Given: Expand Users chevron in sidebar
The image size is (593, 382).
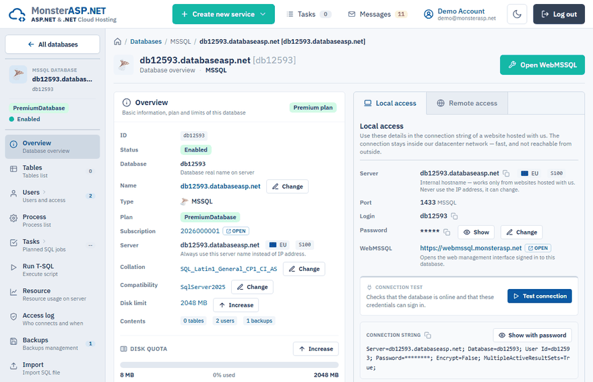Looking at the screenshot, I should click(44, 192).
